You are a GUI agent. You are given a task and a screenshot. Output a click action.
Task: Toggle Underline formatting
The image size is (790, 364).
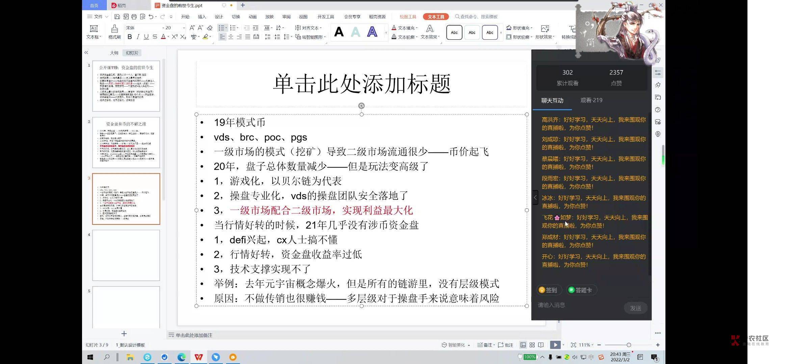pos(146,37)
